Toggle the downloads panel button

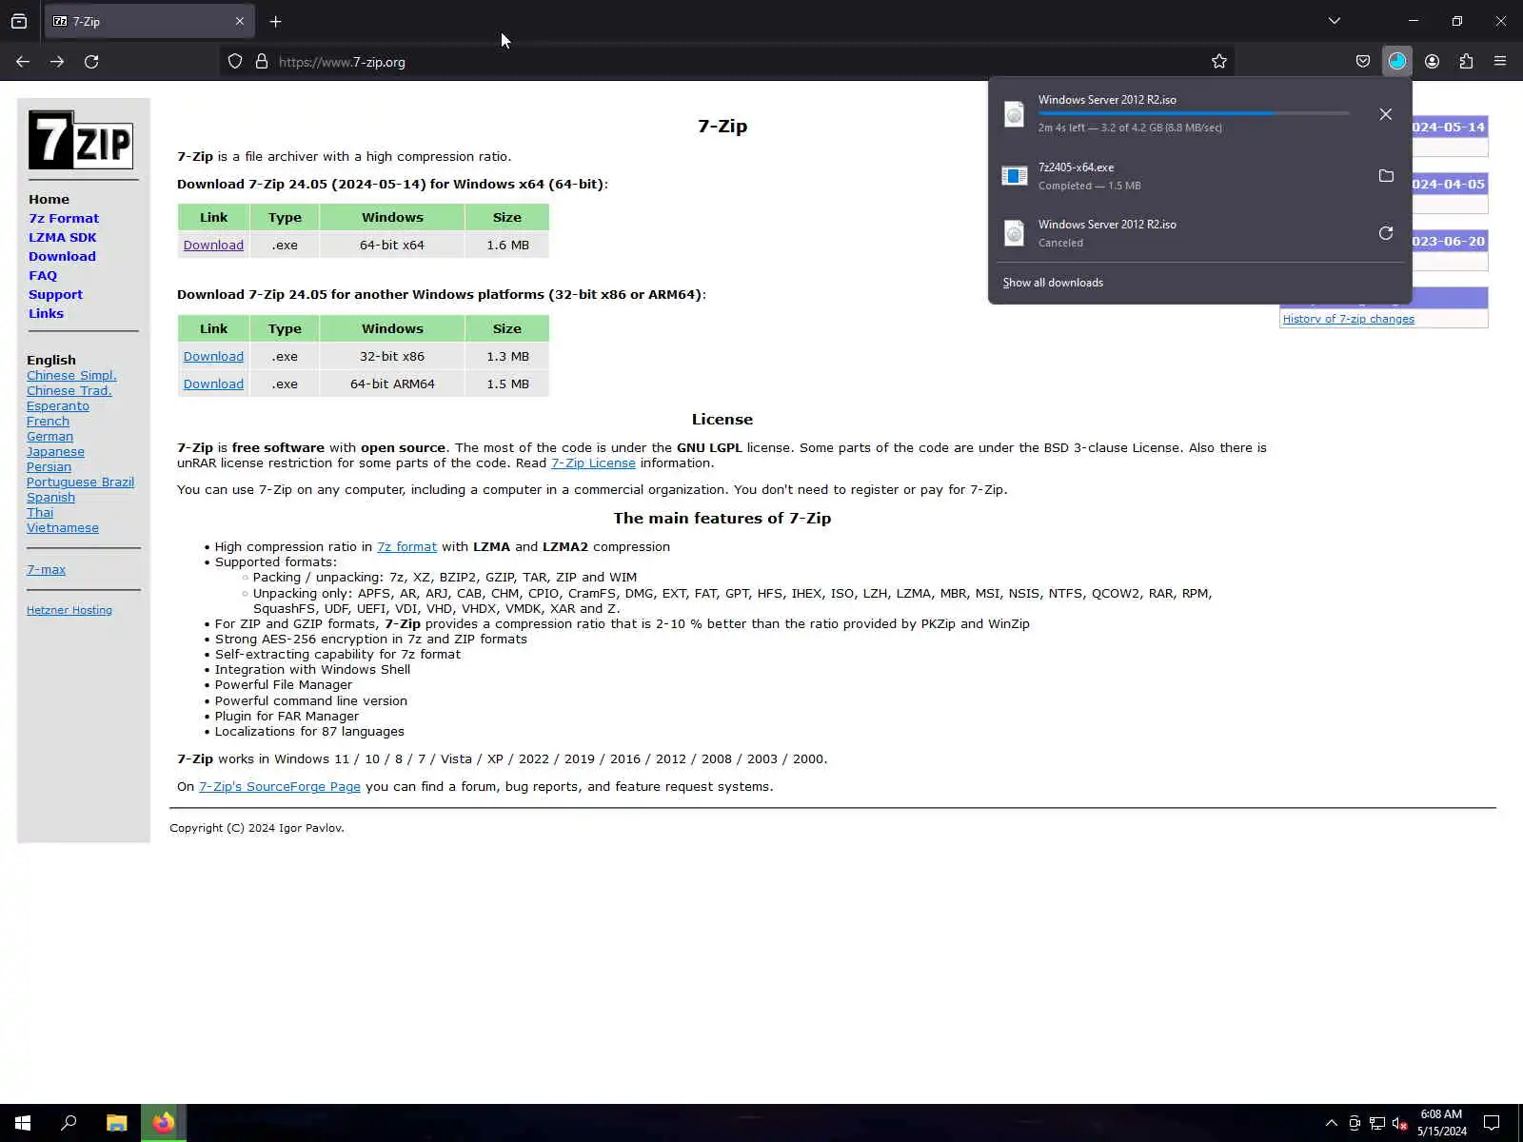pyautogui.click(x=1397, y=62)
